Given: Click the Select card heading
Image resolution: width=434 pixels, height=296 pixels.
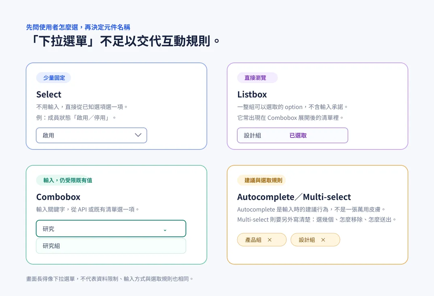Looking at the screenshot, I should tap(49, 95).
